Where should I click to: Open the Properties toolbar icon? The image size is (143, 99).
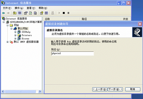26,13
